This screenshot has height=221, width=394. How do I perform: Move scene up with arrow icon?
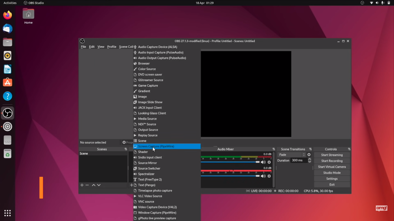coord(93,185)
